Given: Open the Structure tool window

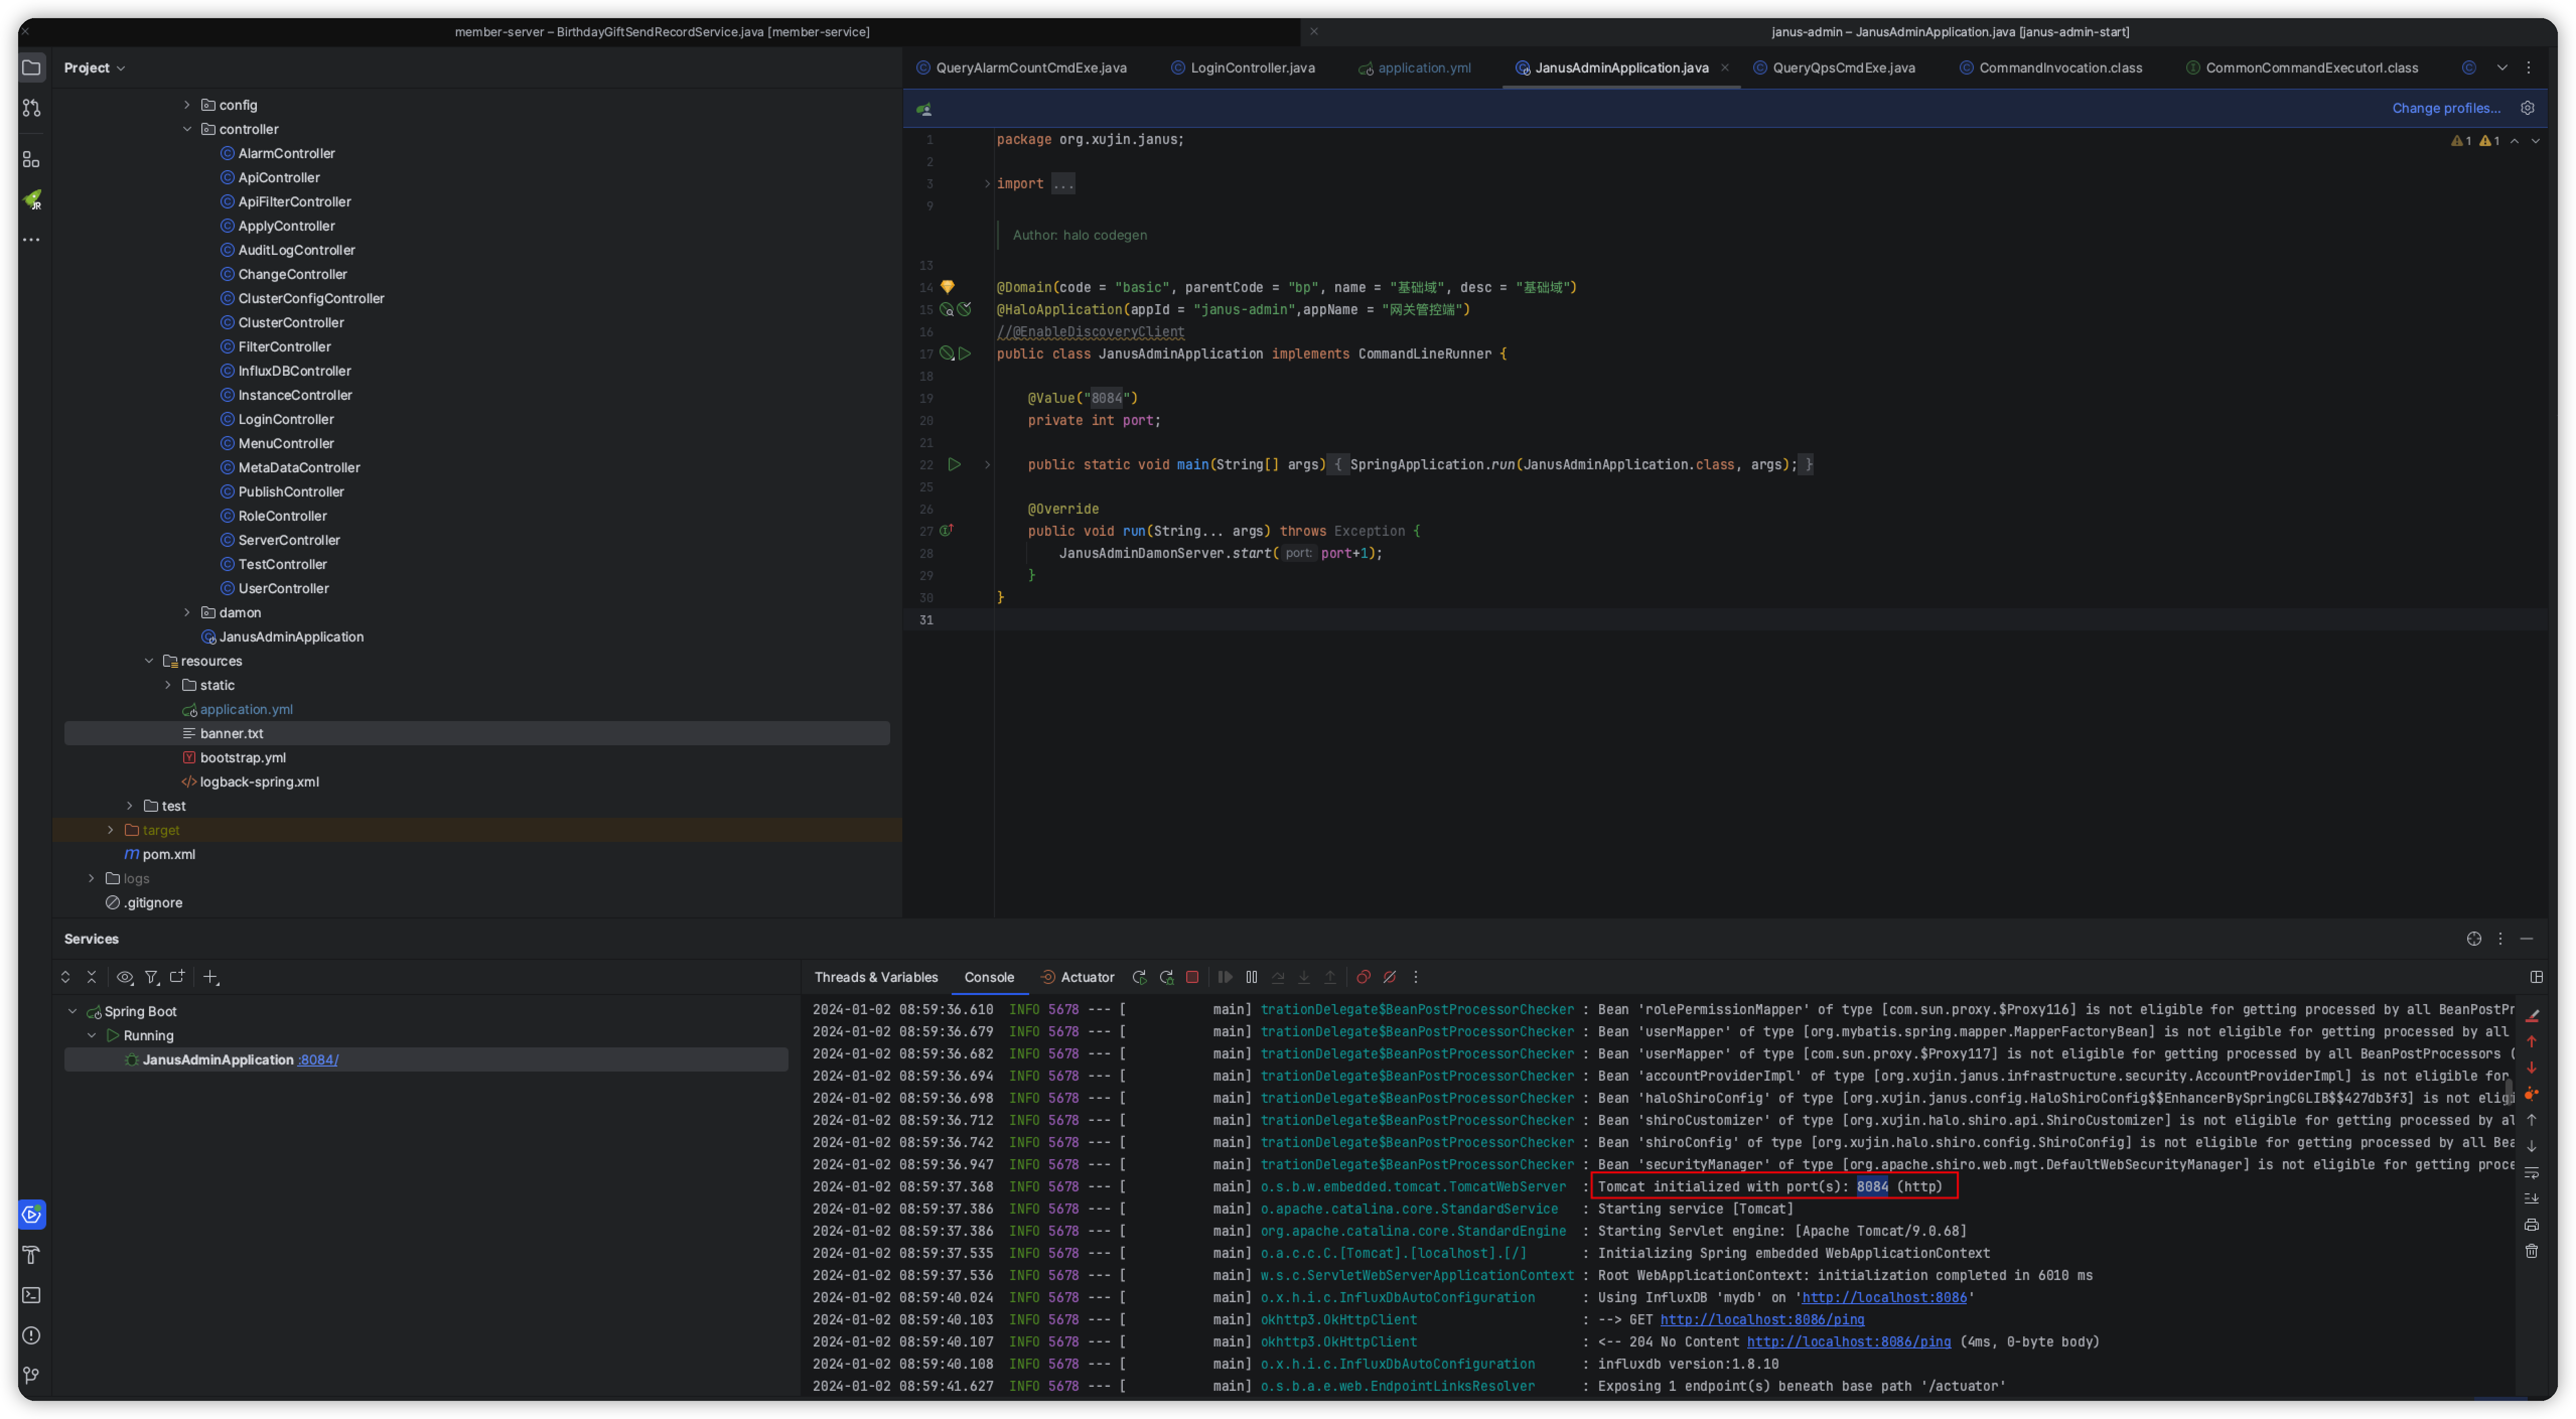Looking at the screenshot, I should [31, 160].
